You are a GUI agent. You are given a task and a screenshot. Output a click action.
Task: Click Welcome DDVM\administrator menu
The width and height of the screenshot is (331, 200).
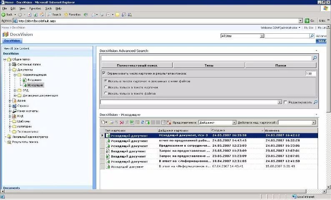(x=280, y=27)
